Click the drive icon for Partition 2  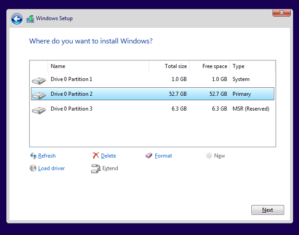click(39, 95)
